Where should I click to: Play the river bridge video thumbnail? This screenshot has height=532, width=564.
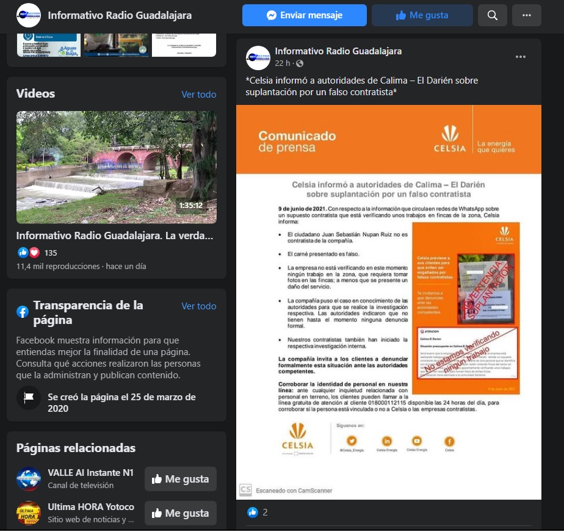point(117,168)
